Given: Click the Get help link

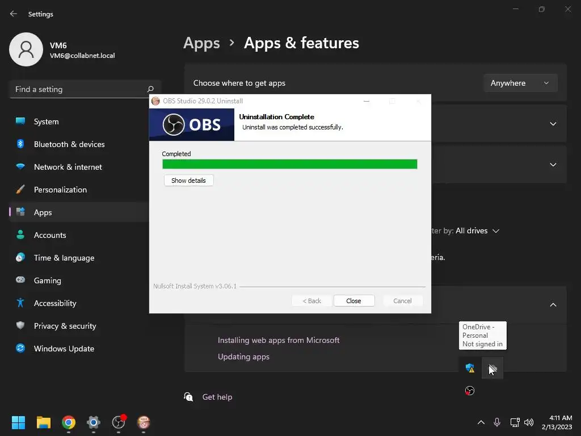Looking at the screenshot, I should coord(217,397).
